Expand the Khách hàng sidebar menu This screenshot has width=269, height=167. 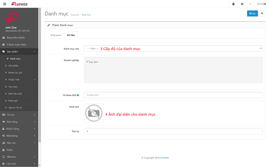point(19,129)
